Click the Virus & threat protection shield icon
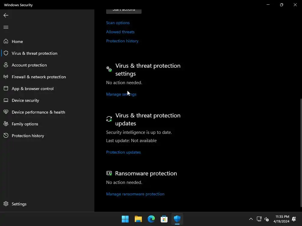The width and height of the screenshot is (302, 226). point(6,53)
